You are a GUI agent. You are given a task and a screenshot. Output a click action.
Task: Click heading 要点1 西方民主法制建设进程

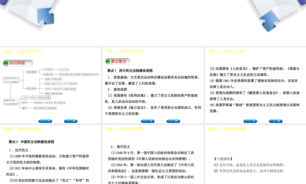coord(130,71)
